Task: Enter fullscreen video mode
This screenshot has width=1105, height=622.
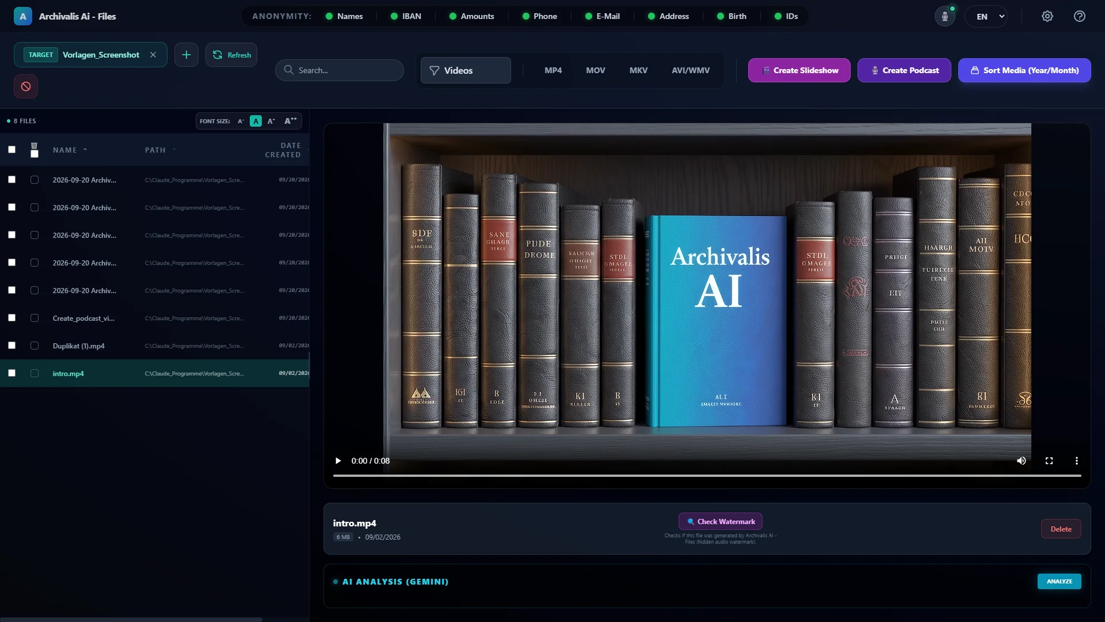Action: click(x=1049, y=461)
